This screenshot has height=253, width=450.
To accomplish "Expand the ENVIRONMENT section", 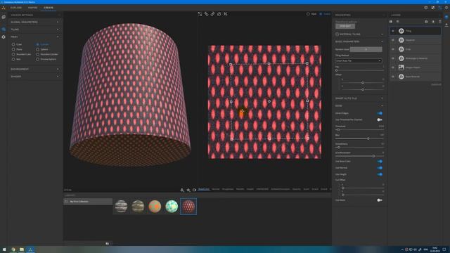I will coord(34,69).
